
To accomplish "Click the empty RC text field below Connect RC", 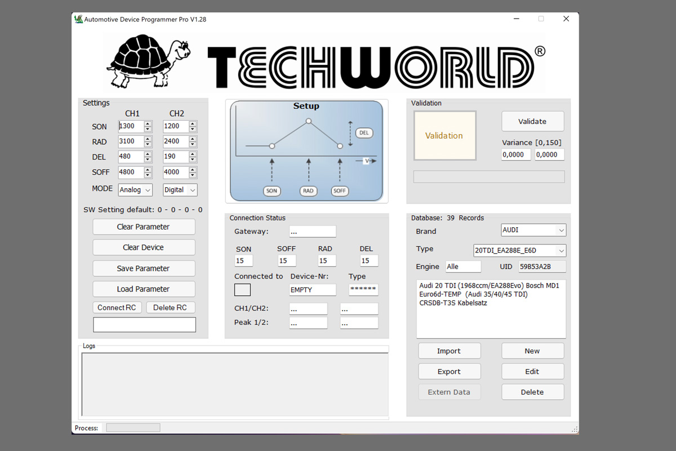I will point(145,325).
